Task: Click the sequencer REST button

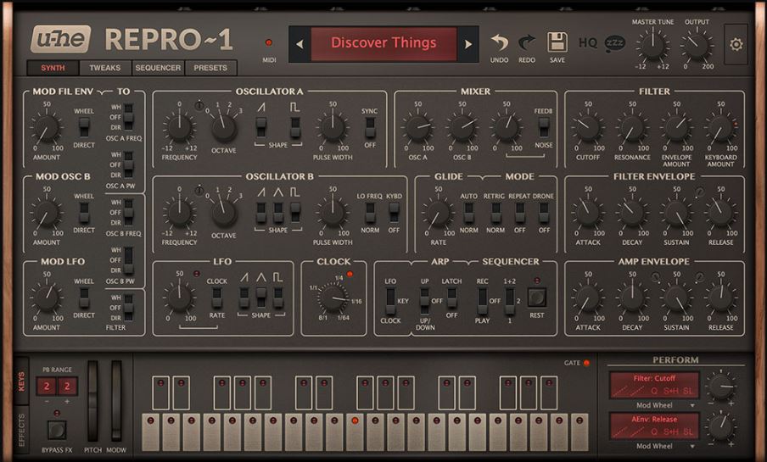Action: [536, 298]
